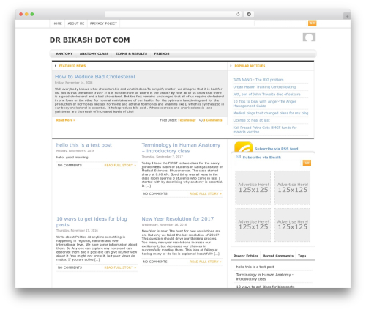366x310 pixels.
Task: Click No Comments under New Year Resolution post
Action: click(155, 262)
